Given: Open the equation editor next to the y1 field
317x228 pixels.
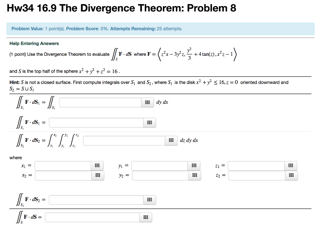Looking at the screenshot, I should click(194, 166).
